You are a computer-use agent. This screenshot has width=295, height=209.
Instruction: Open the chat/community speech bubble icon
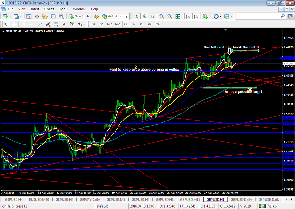(290, 16)
